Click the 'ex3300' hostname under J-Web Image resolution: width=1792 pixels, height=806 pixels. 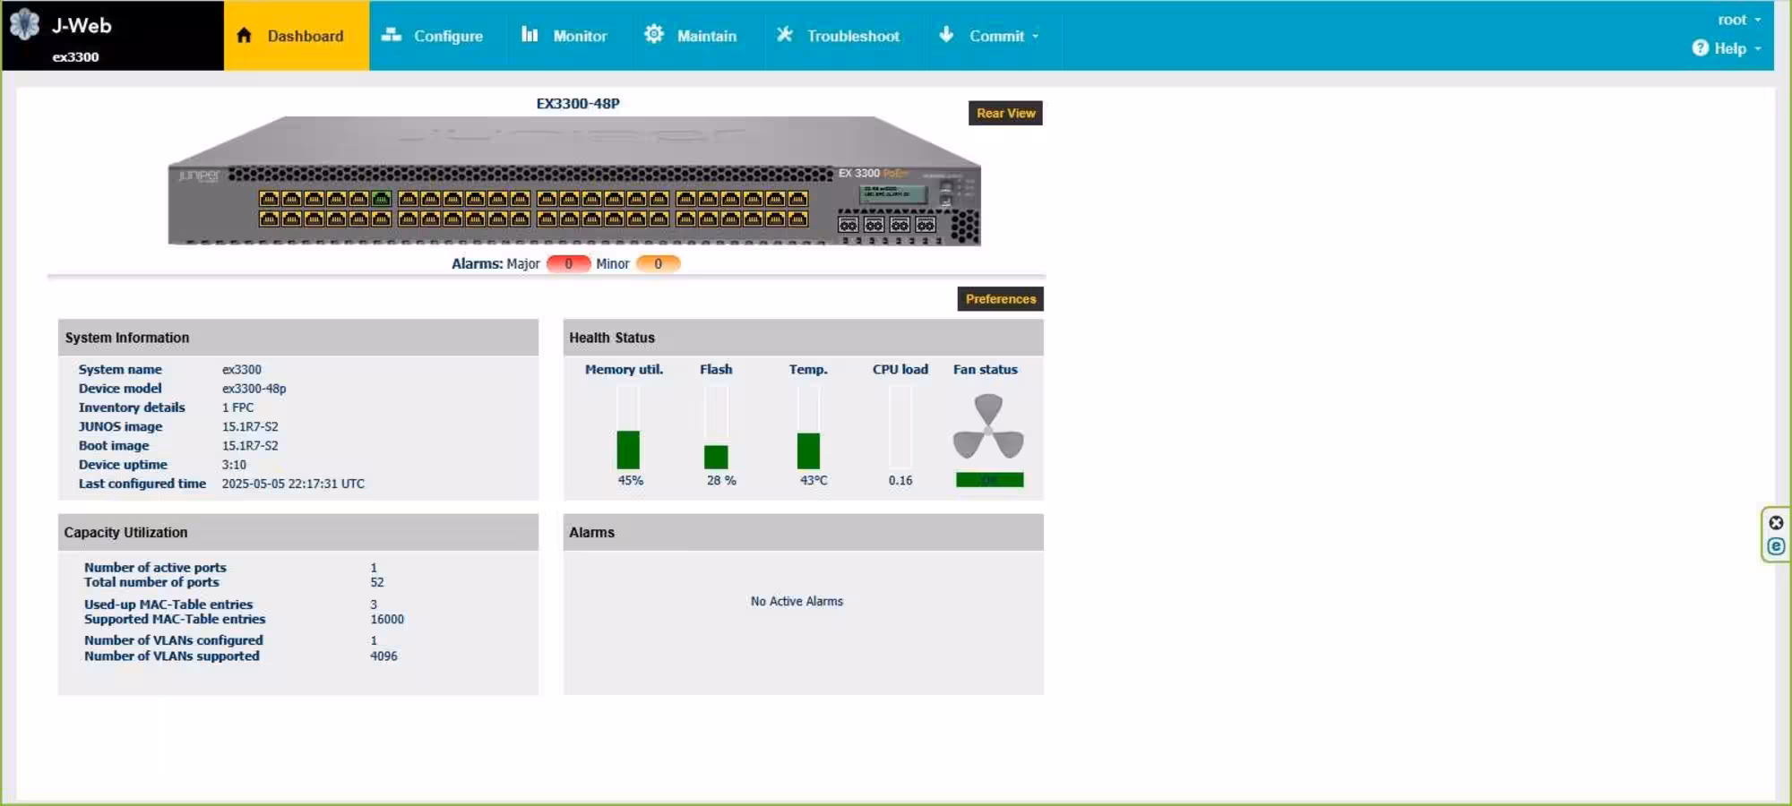(x=75, y=56)
